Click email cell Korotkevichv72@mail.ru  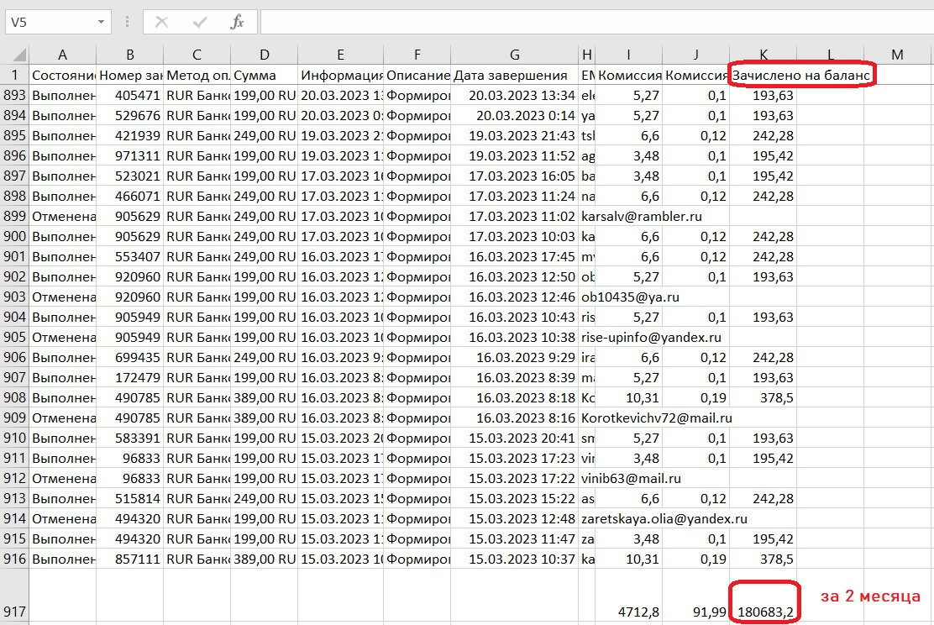657,418
